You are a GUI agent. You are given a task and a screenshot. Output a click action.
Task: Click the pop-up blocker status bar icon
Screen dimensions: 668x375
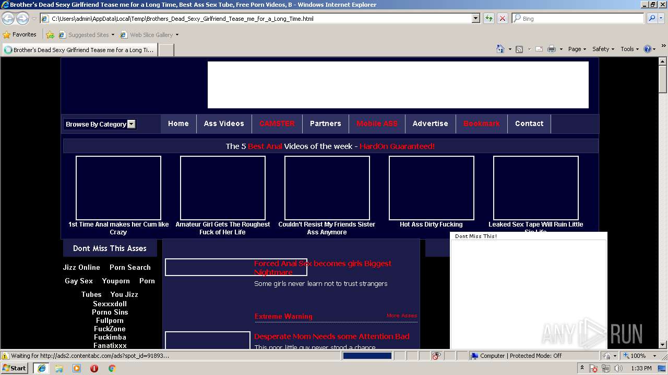click(x=436, y=356)
